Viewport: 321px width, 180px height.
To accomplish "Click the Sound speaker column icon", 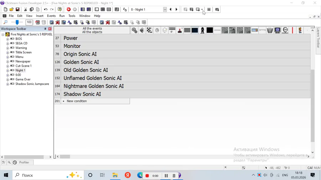I will click(x=142, y=30).
